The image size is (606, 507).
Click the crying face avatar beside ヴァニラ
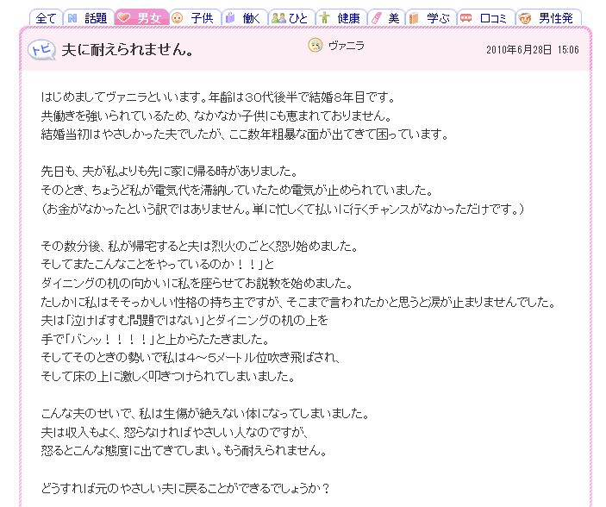315,45
